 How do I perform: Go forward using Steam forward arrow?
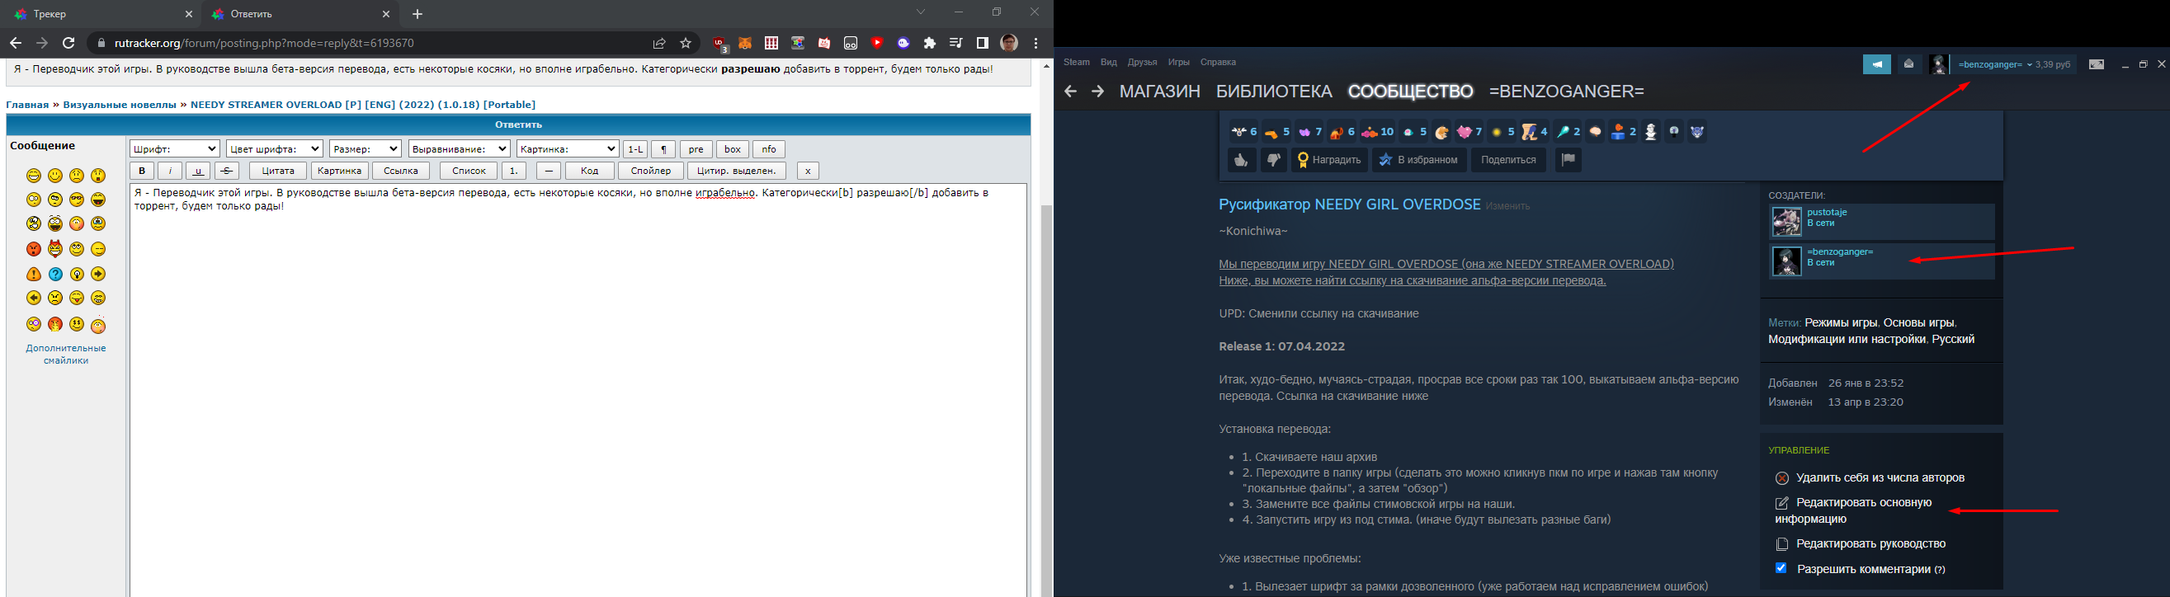1097,91
